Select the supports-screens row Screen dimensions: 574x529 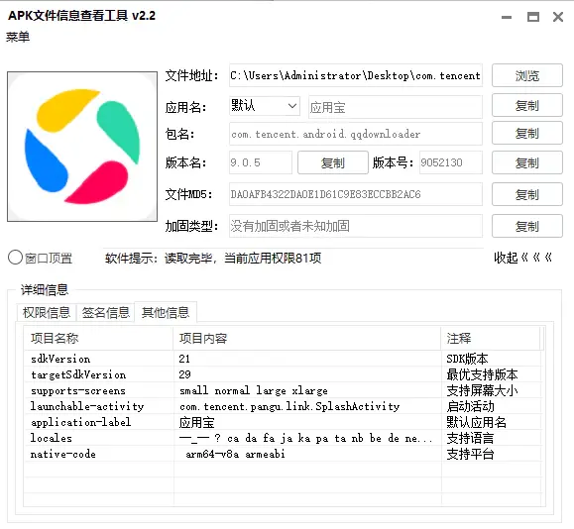pos(283,390)
